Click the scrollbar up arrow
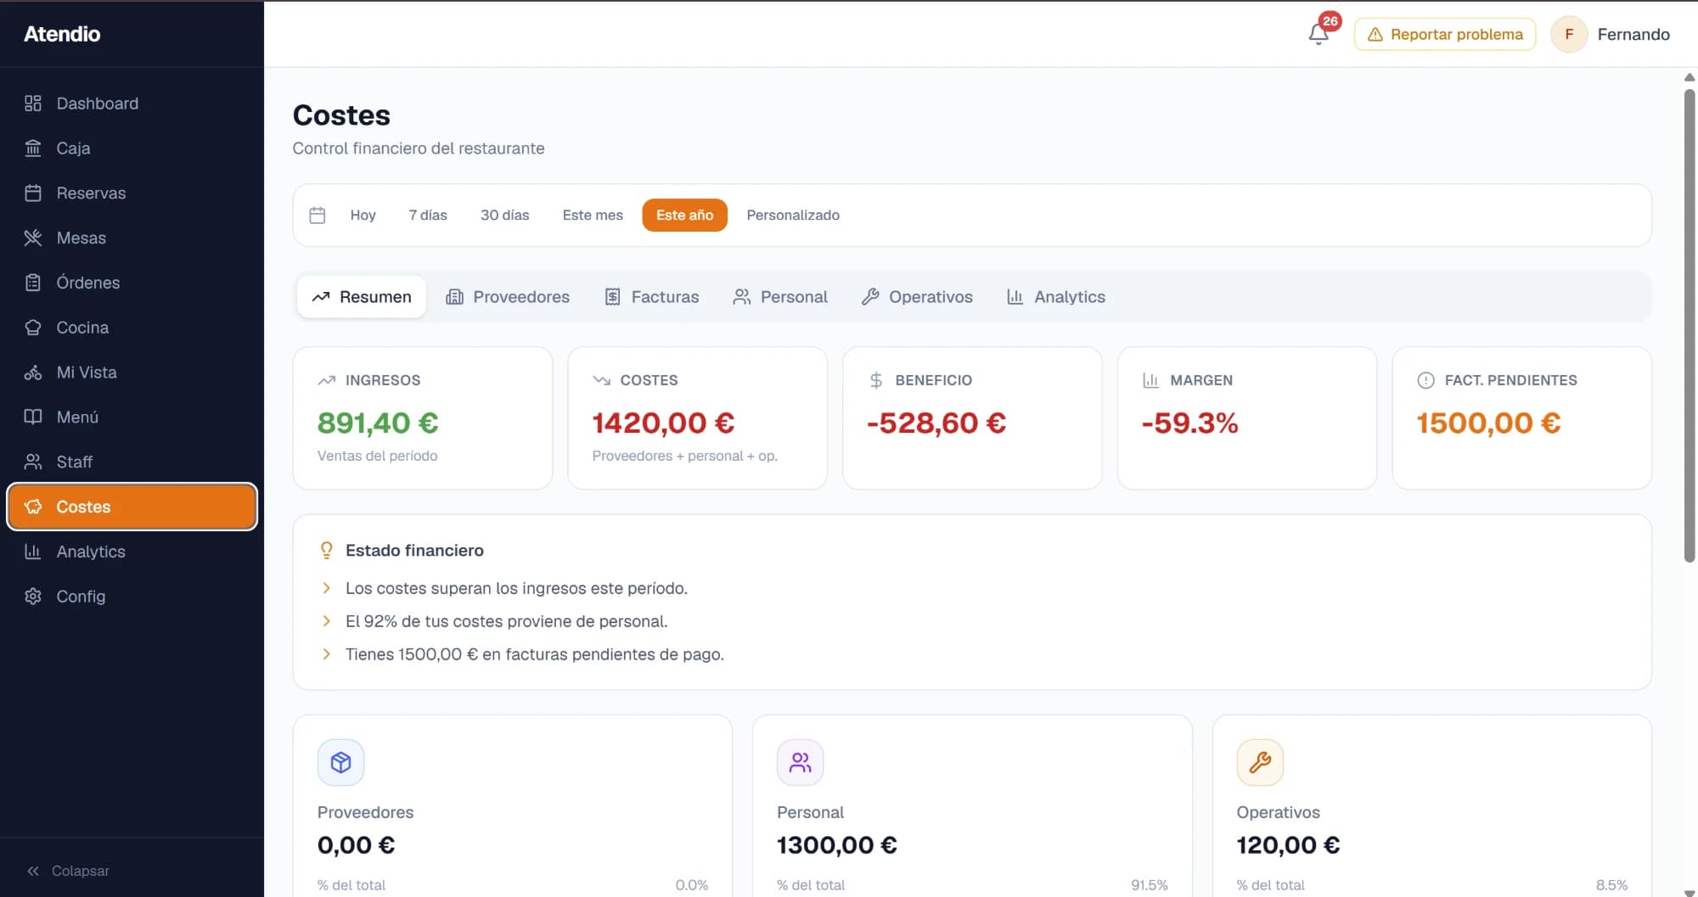1698x897 pixels. tap(1690, 77)
